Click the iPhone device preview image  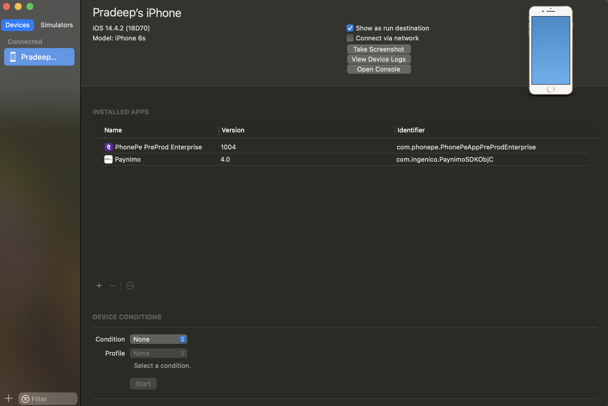(551, 50)
